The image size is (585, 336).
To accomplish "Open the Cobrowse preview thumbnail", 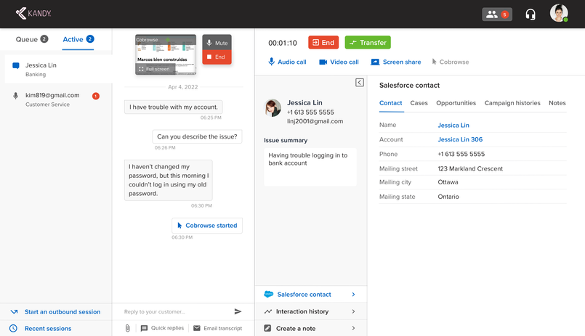I will (x=166, y=54).
